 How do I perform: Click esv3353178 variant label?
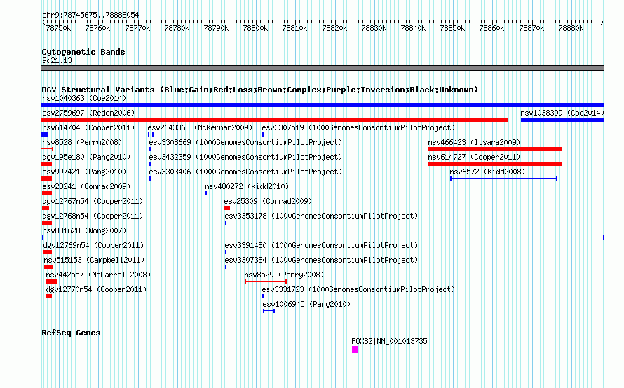[x=321, y=216]
